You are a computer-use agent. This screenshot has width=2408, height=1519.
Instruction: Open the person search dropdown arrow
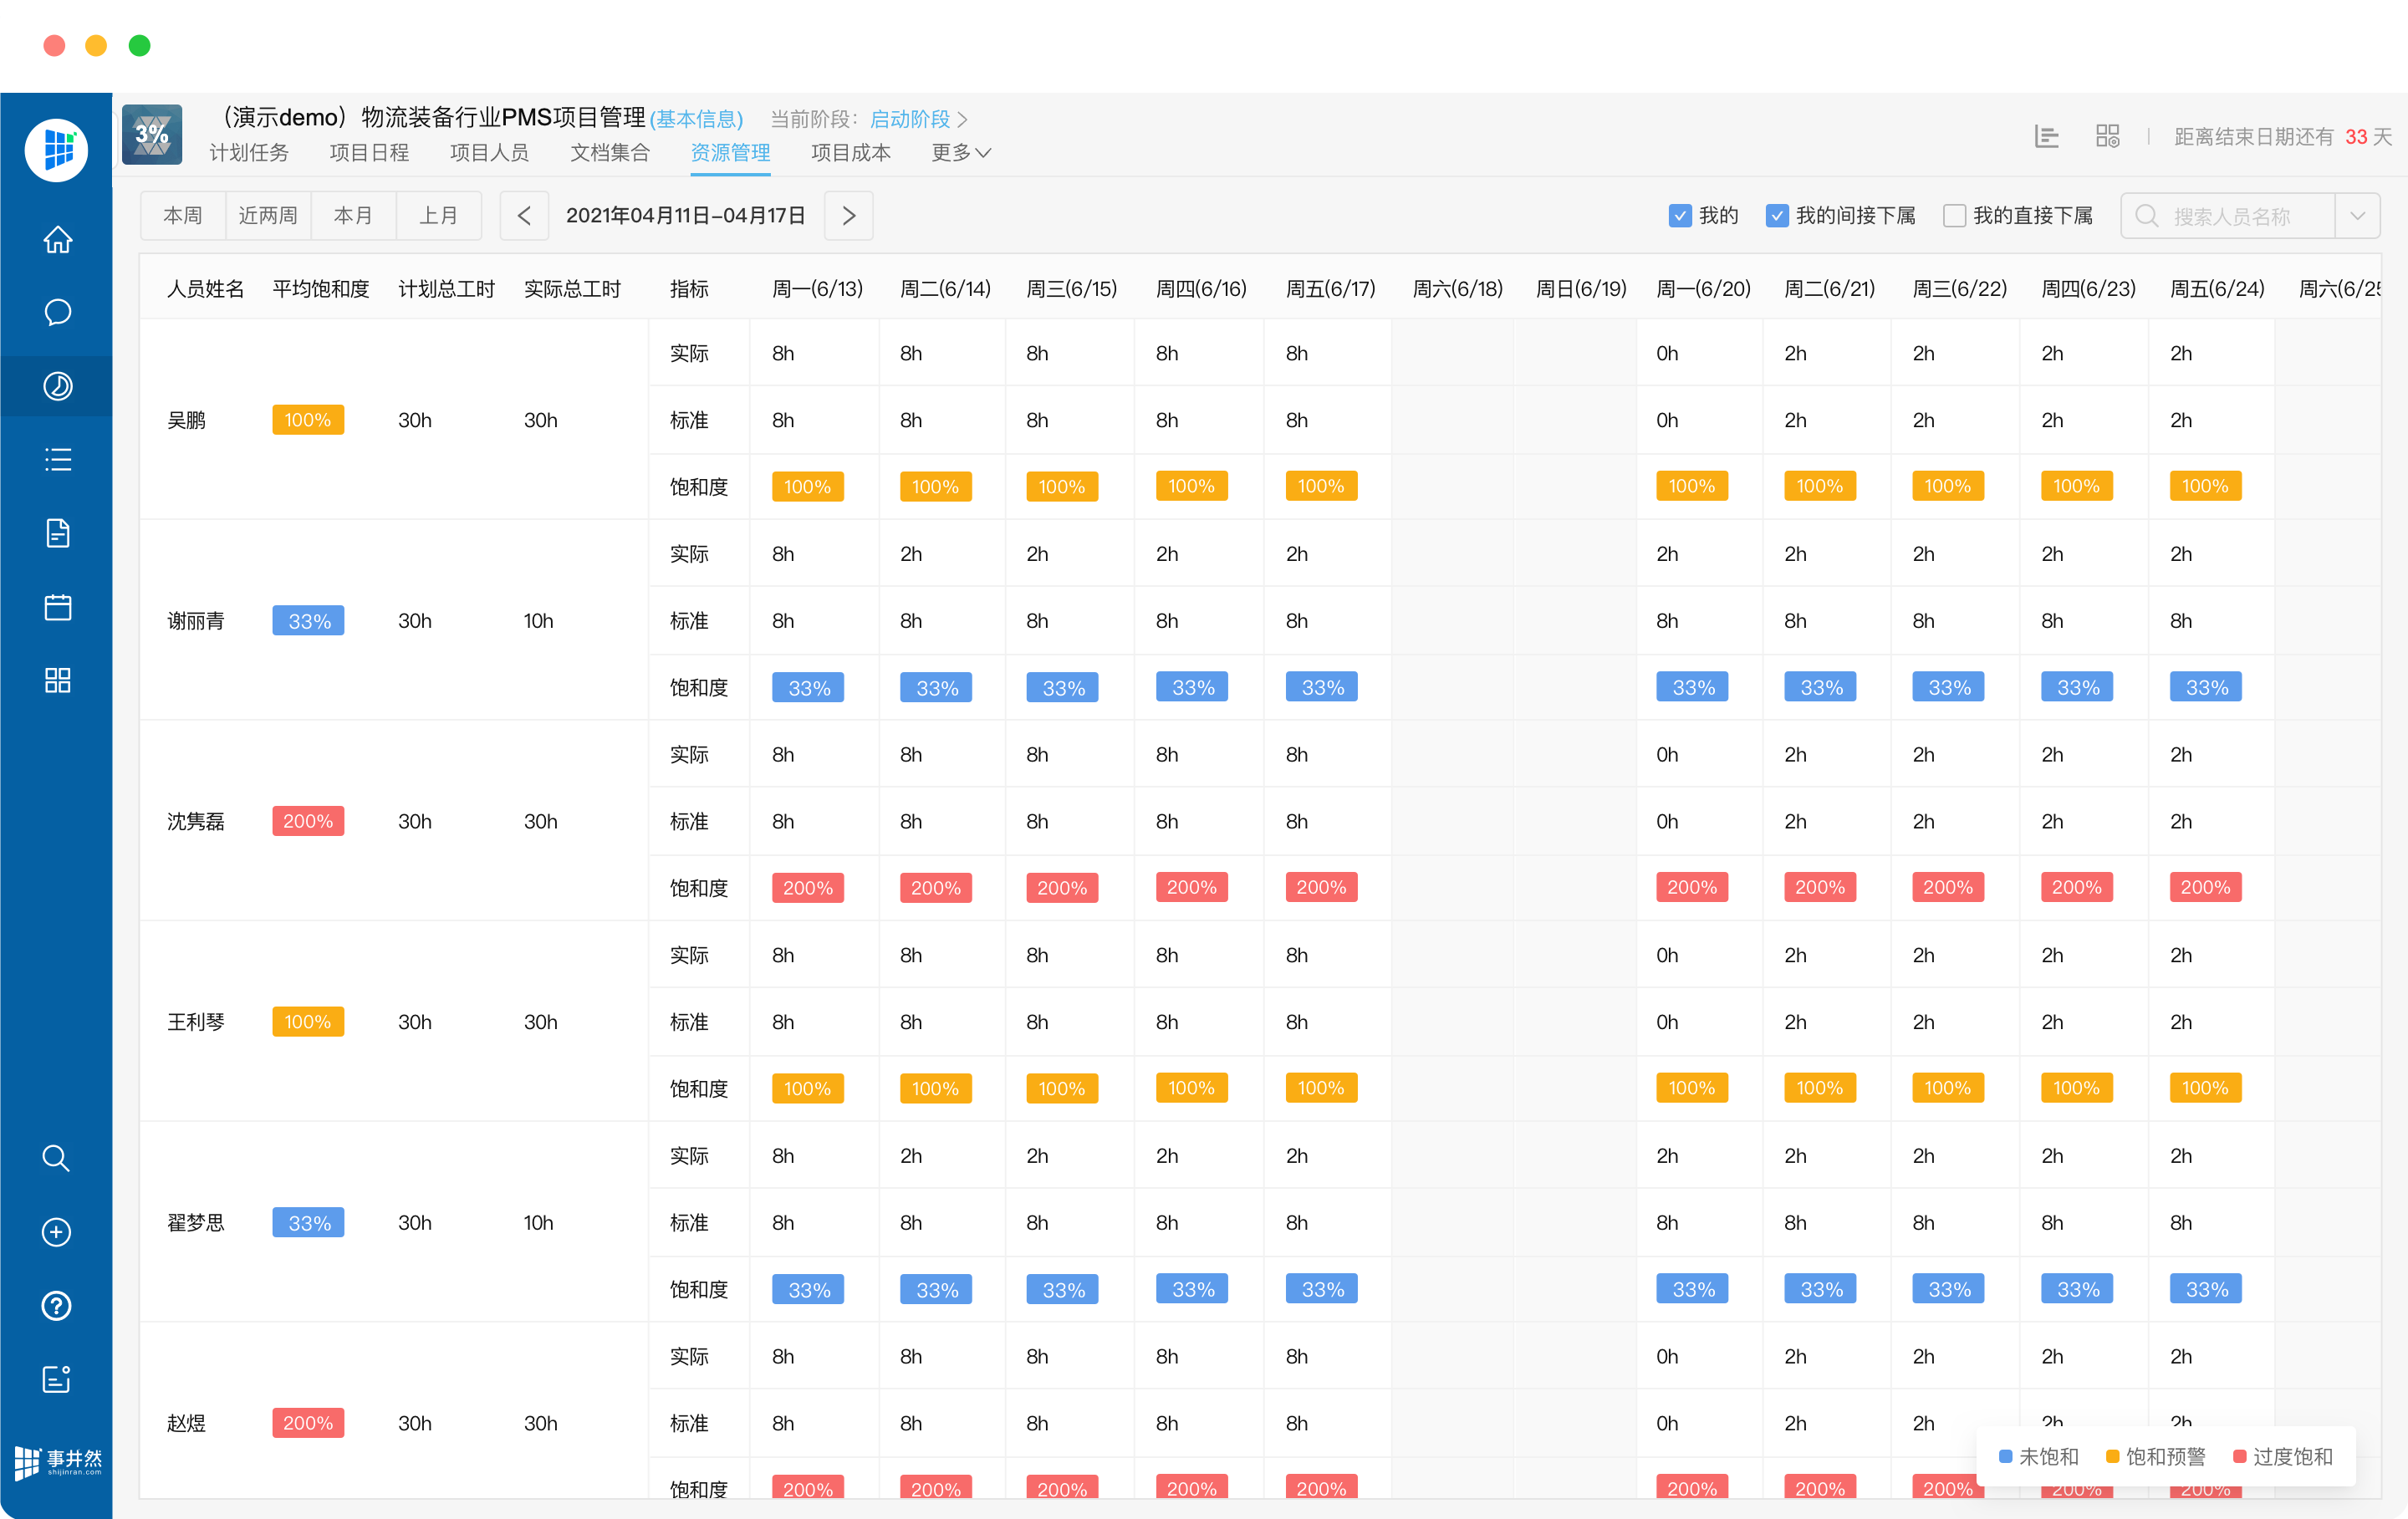pyautogui.click(x=2356, y=216)
